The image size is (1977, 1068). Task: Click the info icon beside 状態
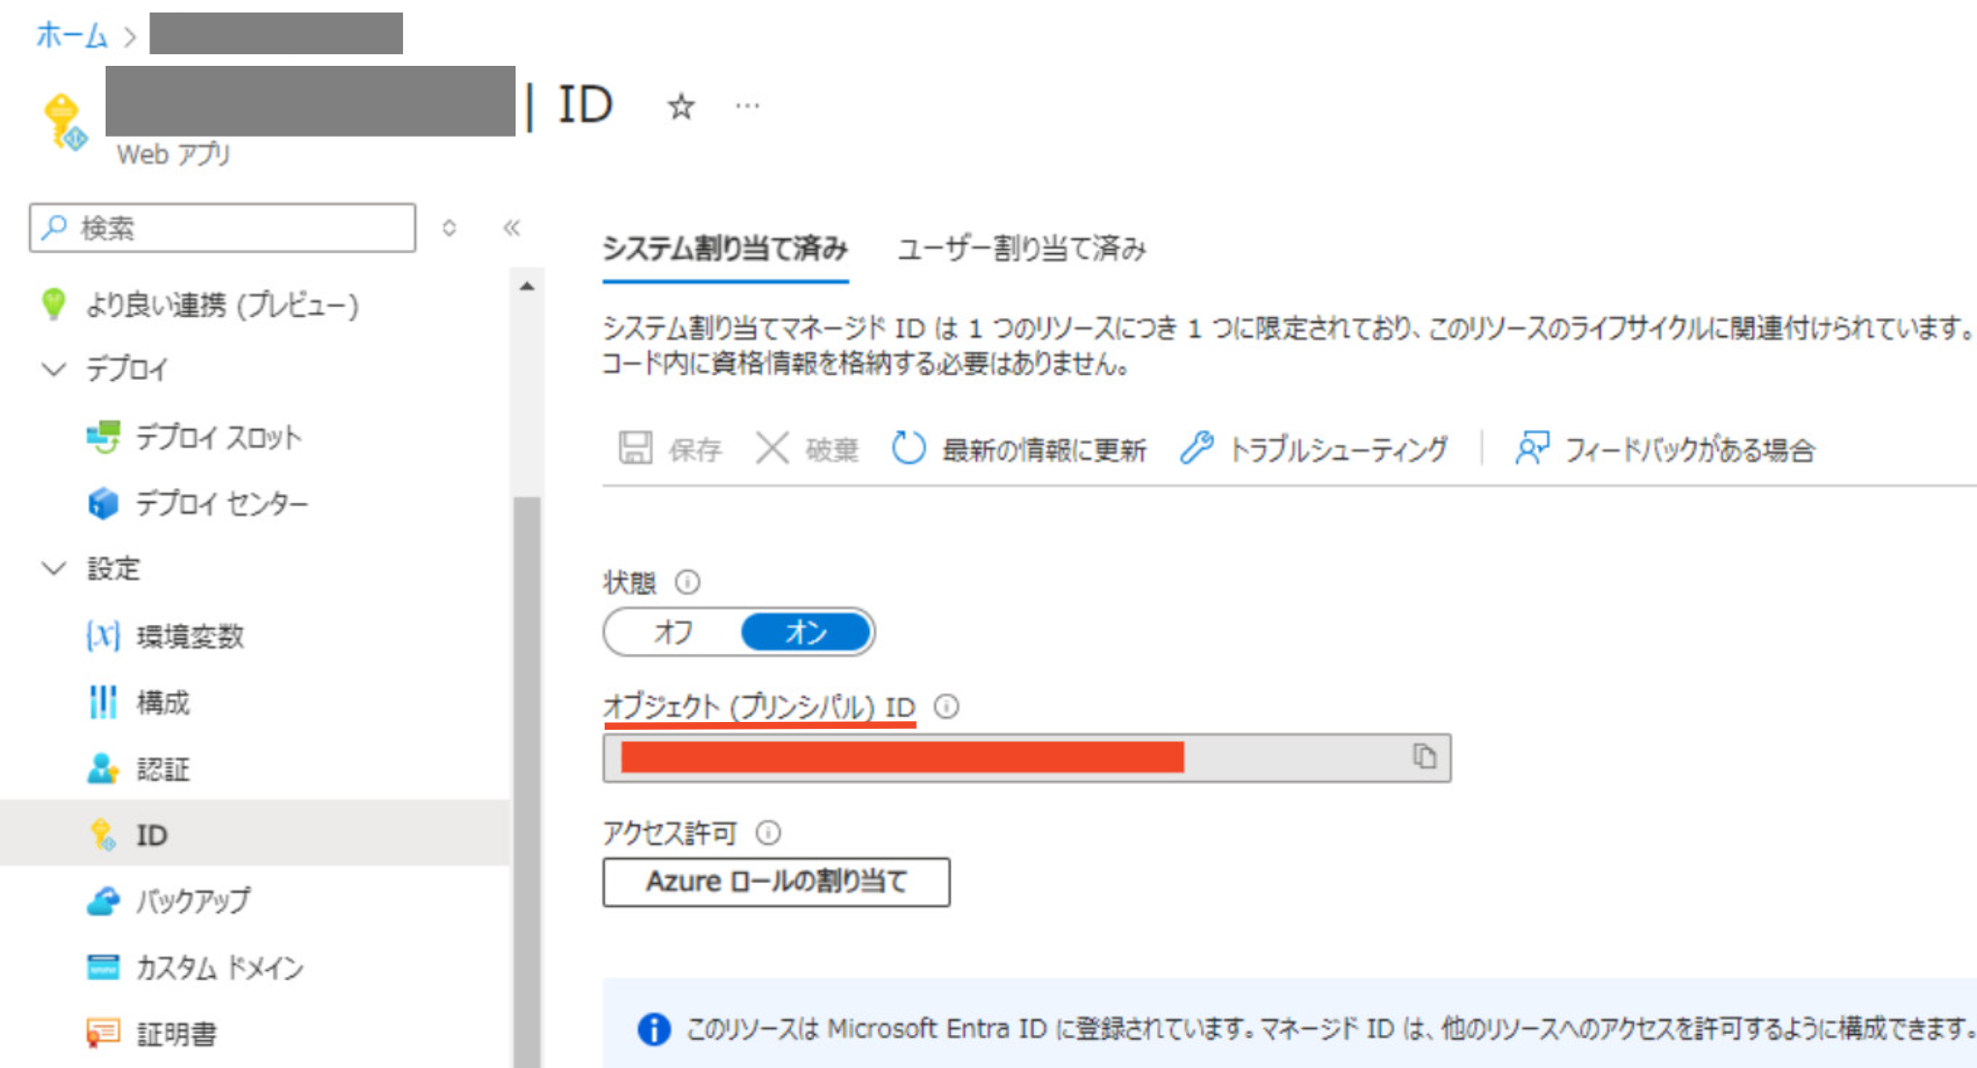click(x=687, y=582)
